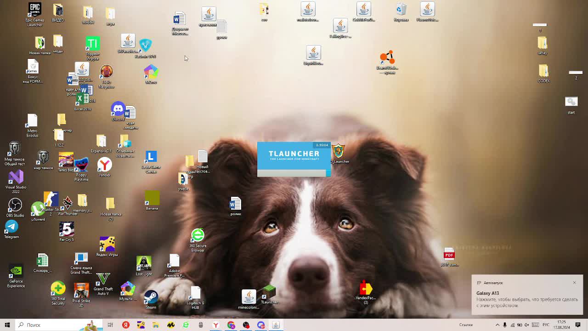Open File Explorer from the taskbar
Image resolution: width=588 pixels, height=331 pixels.
[156, 325]
